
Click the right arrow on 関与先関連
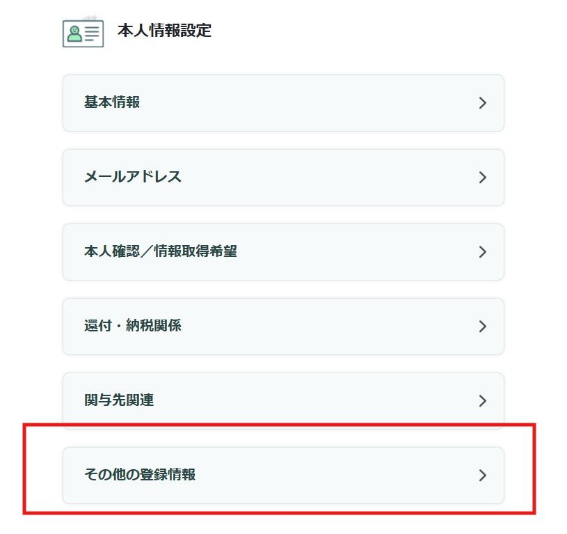tap(483, 401)
